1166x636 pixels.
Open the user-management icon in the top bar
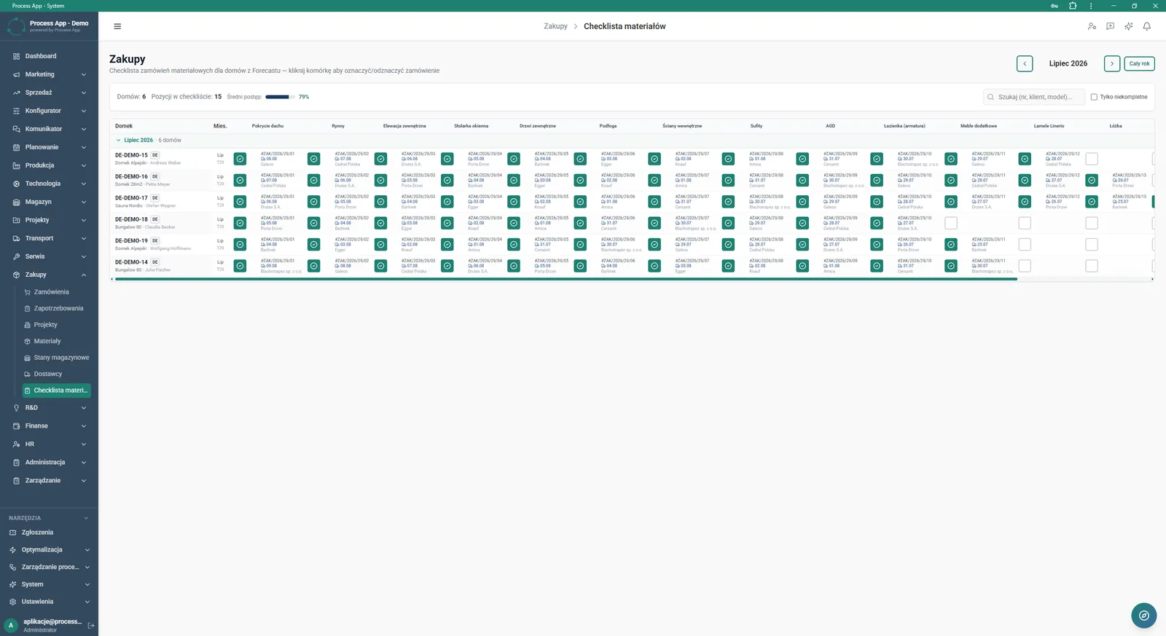pyautogui.click(x=1092, y=26)
